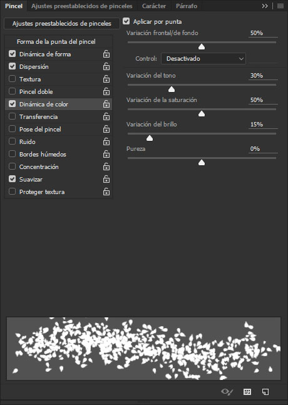Viewport: 288px width, 405px height.
Task: Select the Pincel doble option label
Action: pos(36,91)
